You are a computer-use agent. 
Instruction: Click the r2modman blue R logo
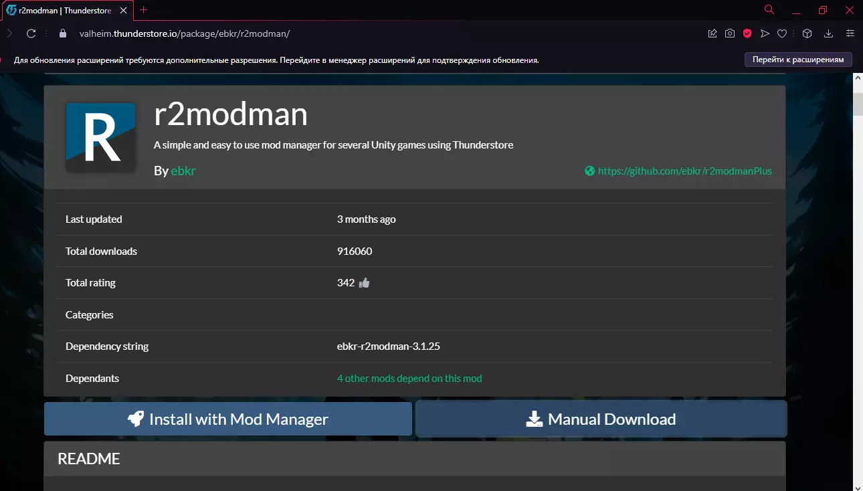click(x=100, y=137)
